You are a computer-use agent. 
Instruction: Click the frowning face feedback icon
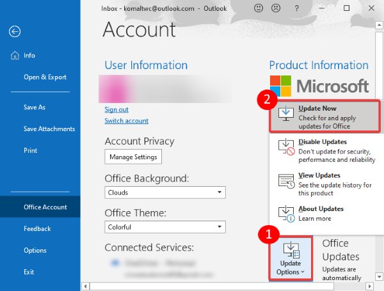pos(277,9)
